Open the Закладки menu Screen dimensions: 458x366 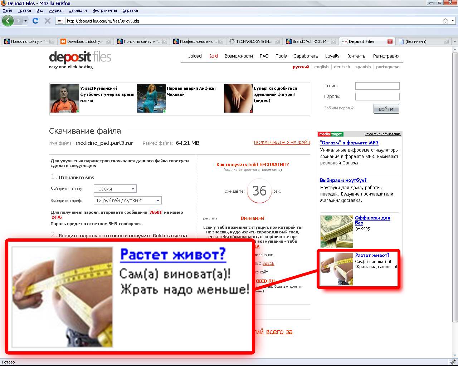coord(78,10)
